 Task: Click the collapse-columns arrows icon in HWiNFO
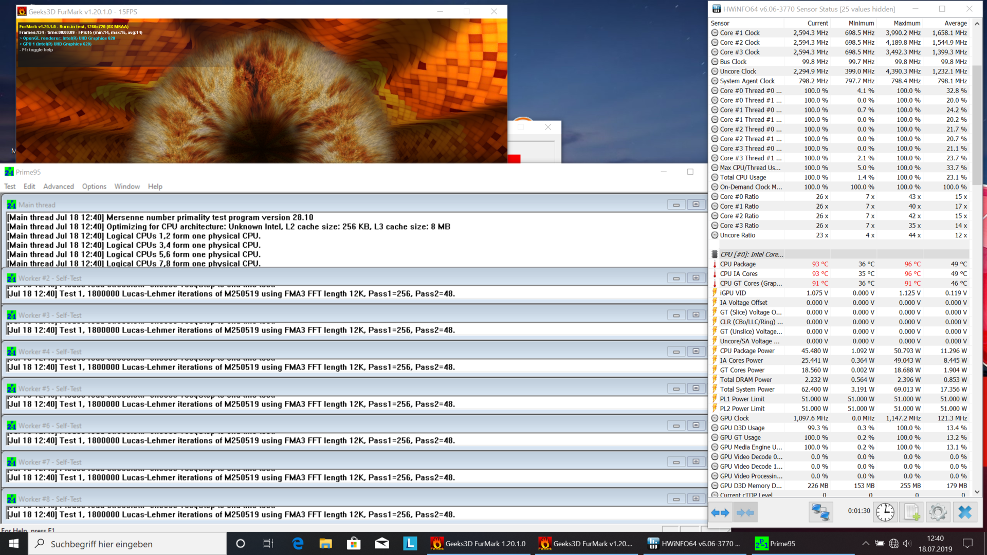(745, 512)
